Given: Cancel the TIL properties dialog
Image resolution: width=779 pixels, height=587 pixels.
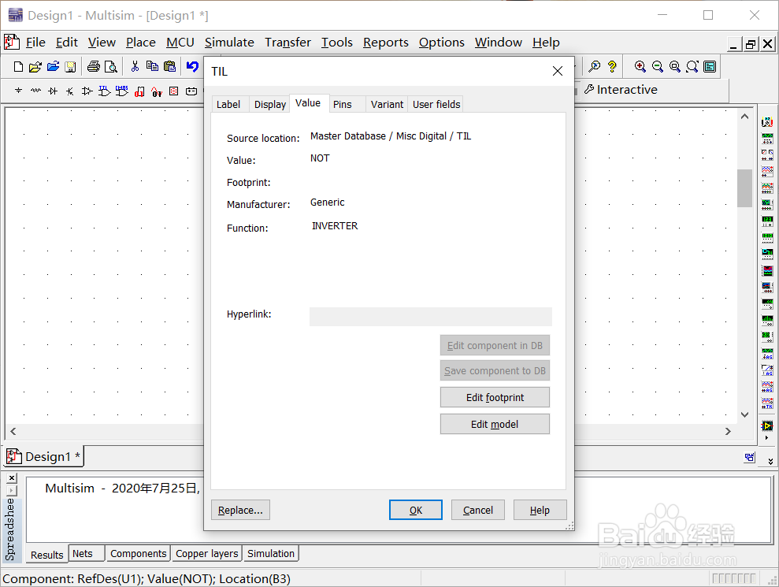Looking at the screenshot, I should 478,510.
